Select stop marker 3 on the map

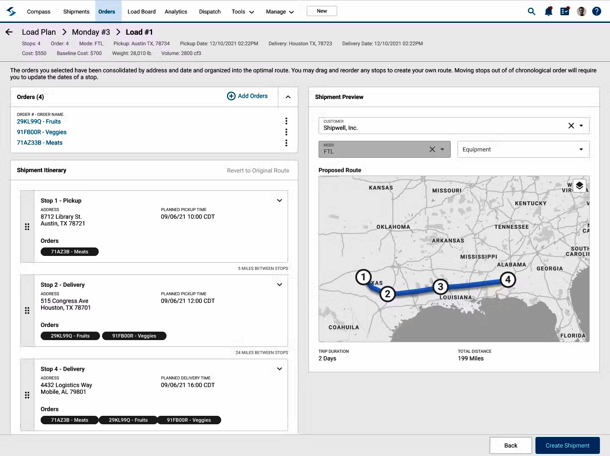[441, 287]
